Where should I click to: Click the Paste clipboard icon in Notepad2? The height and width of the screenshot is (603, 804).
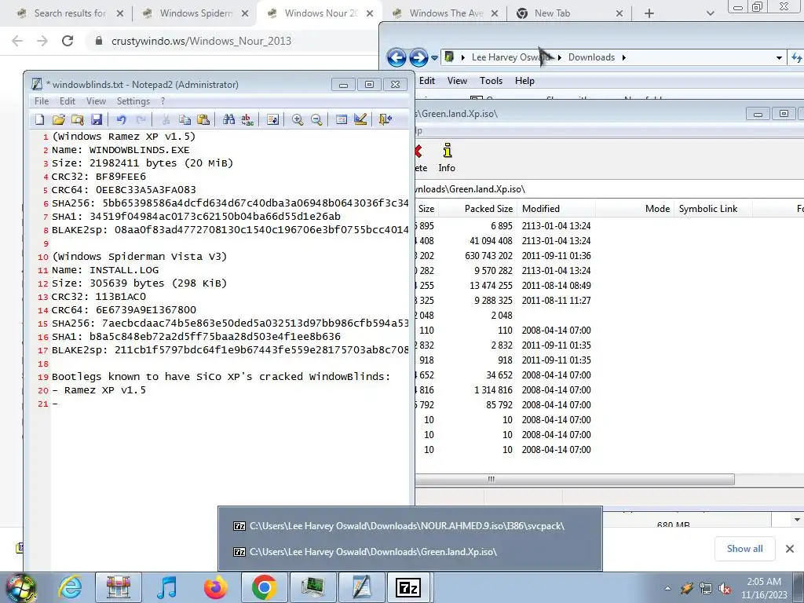[x=203, y=119]
